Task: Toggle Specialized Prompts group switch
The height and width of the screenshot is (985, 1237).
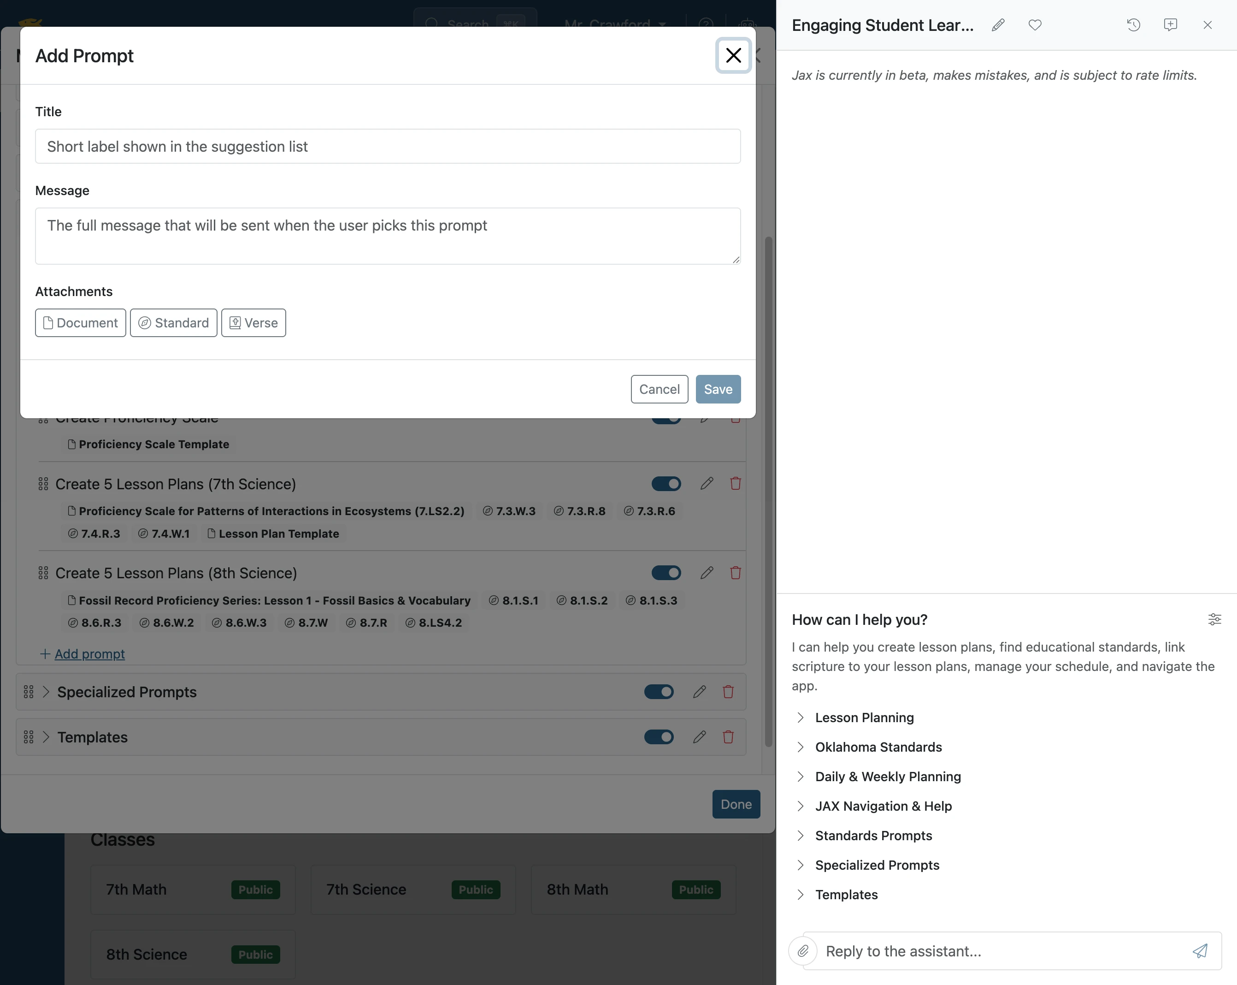Action: click(x=659, y=692)
